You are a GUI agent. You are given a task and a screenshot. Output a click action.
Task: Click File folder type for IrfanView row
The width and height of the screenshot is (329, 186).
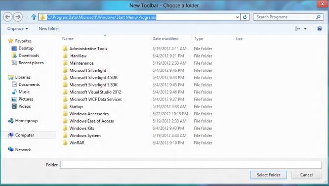point(203,56)
